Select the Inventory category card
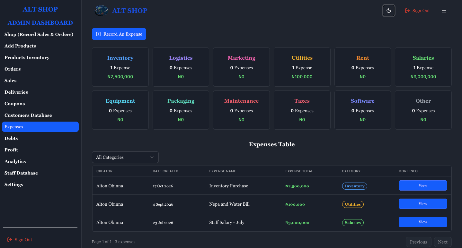The width and height of the screenshot is (462, 248). coord(120,67)
